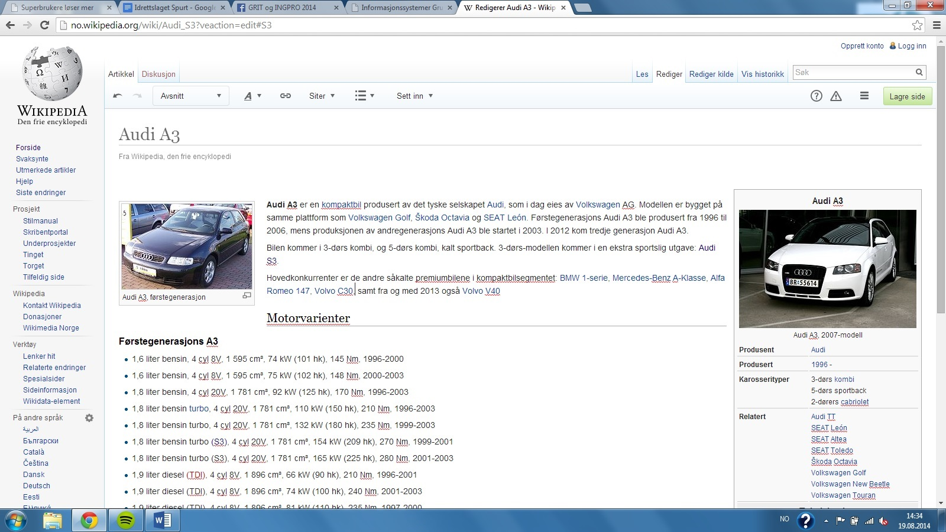Image resolution: width=946 pixels, height=532 pixels.
Task: Switch to Spotify in the taskbar
Action: (126, 521)
